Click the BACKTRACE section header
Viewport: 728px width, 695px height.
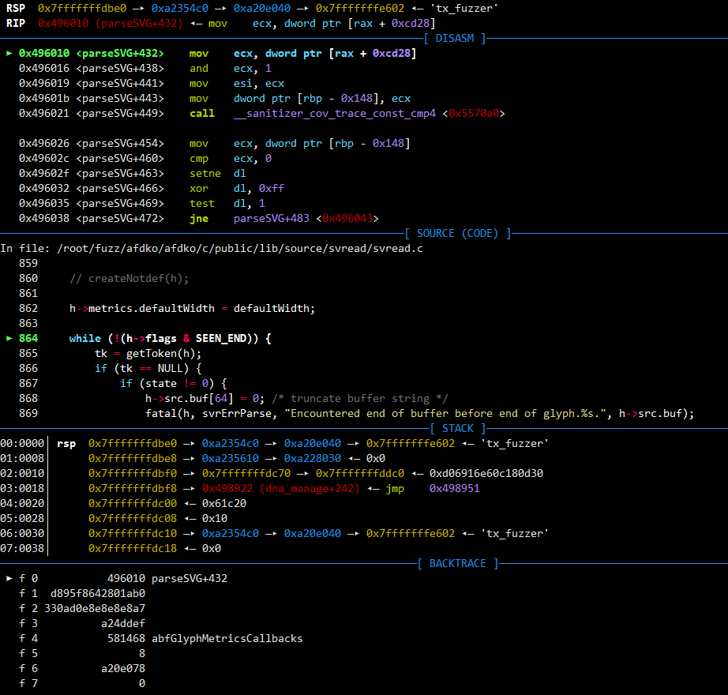pos(458,563)
